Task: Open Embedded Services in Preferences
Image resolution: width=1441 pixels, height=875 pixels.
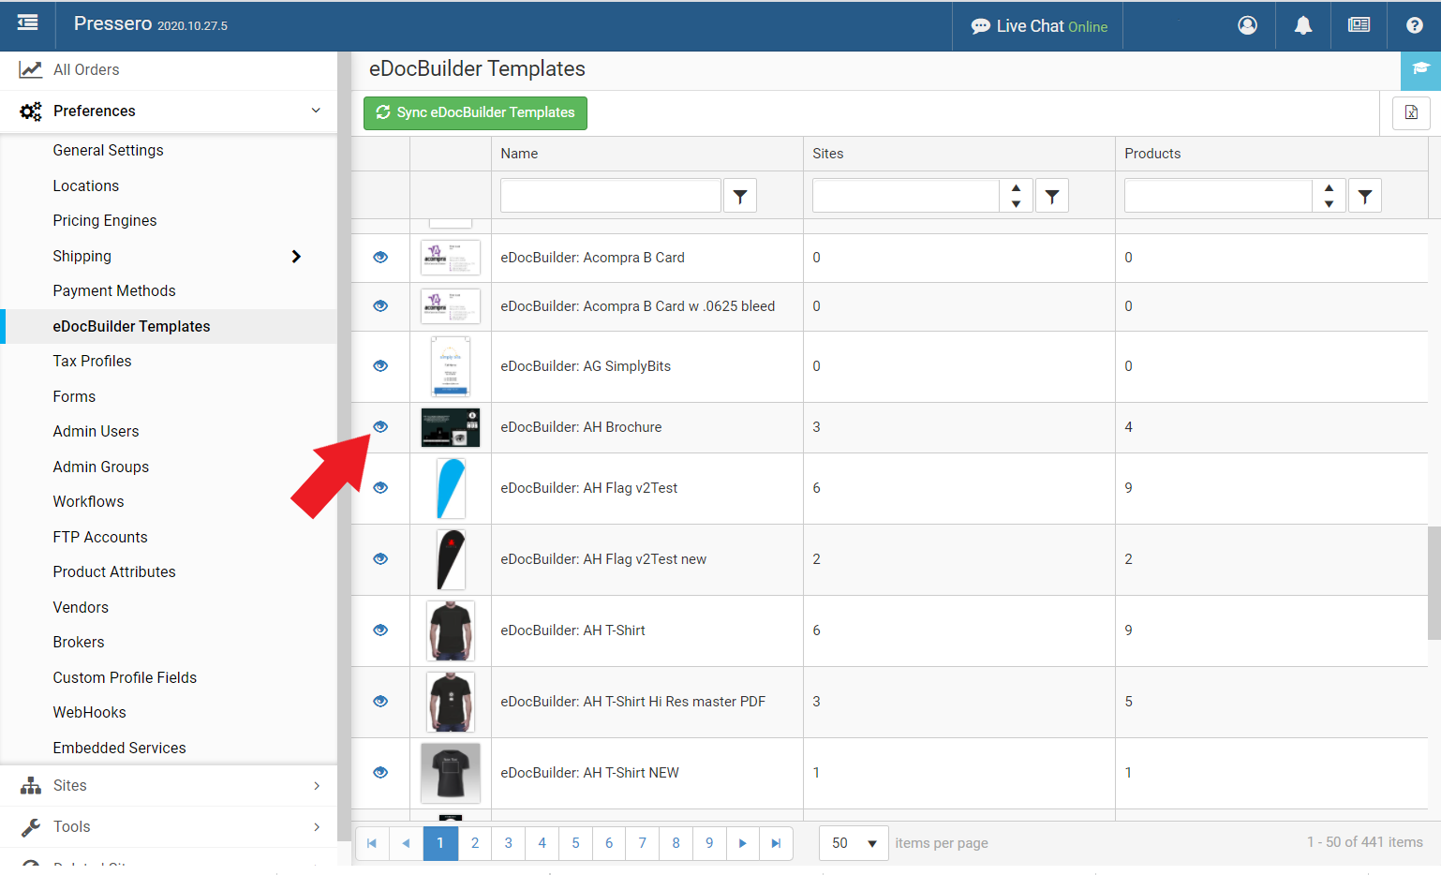Action: coord(119,748)
